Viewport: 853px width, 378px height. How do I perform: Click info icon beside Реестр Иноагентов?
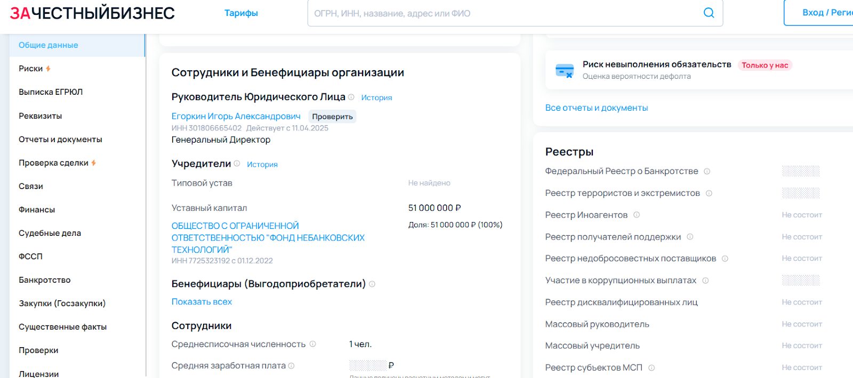[x=637, y=215]
